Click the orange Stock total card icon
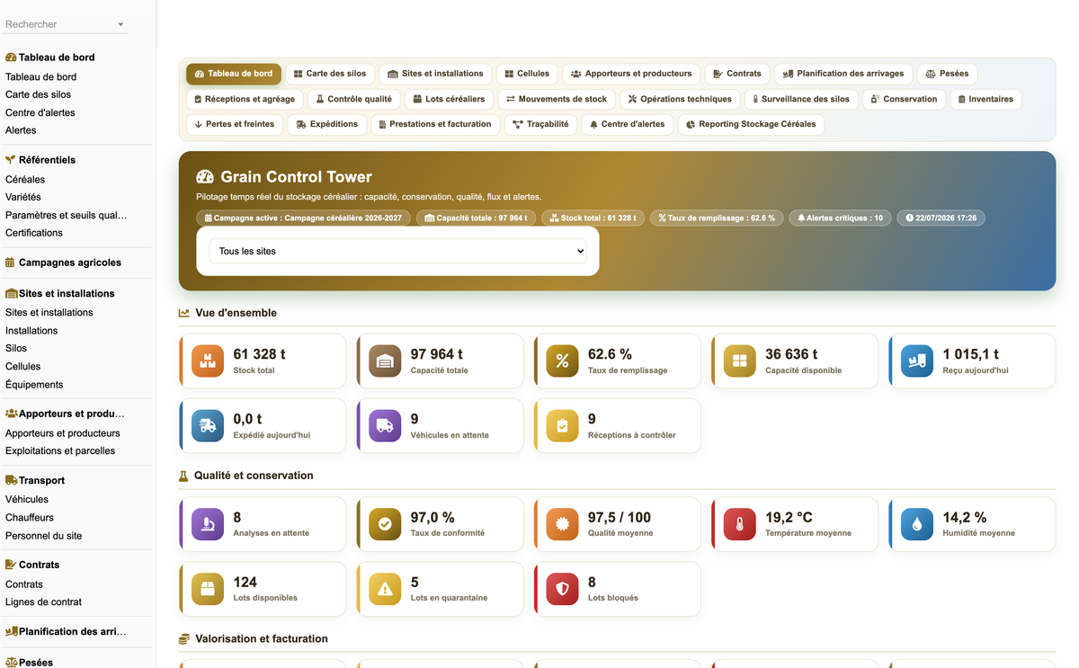The height and width of the screenshot is (668, 1079). click(208, 361)
